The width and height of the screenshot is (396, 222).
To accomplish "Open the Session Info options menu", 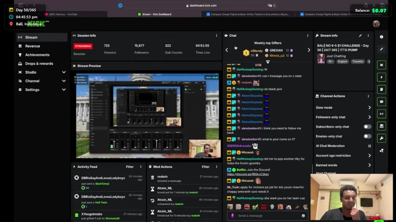I will point(217,35).
